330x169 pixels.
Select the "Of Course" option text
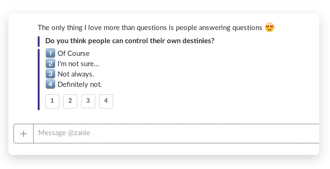[74, 54]
